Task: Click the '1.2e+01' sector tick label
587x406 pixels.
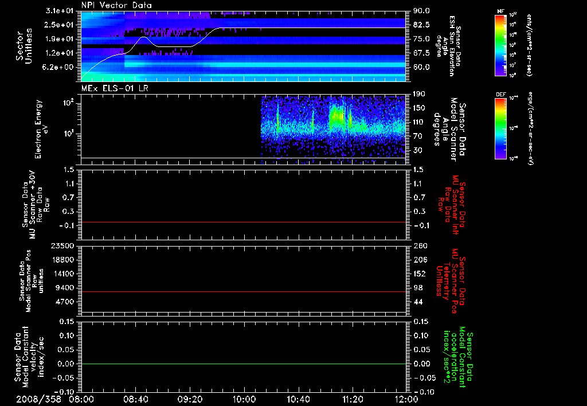Action: tap(60, 53)
